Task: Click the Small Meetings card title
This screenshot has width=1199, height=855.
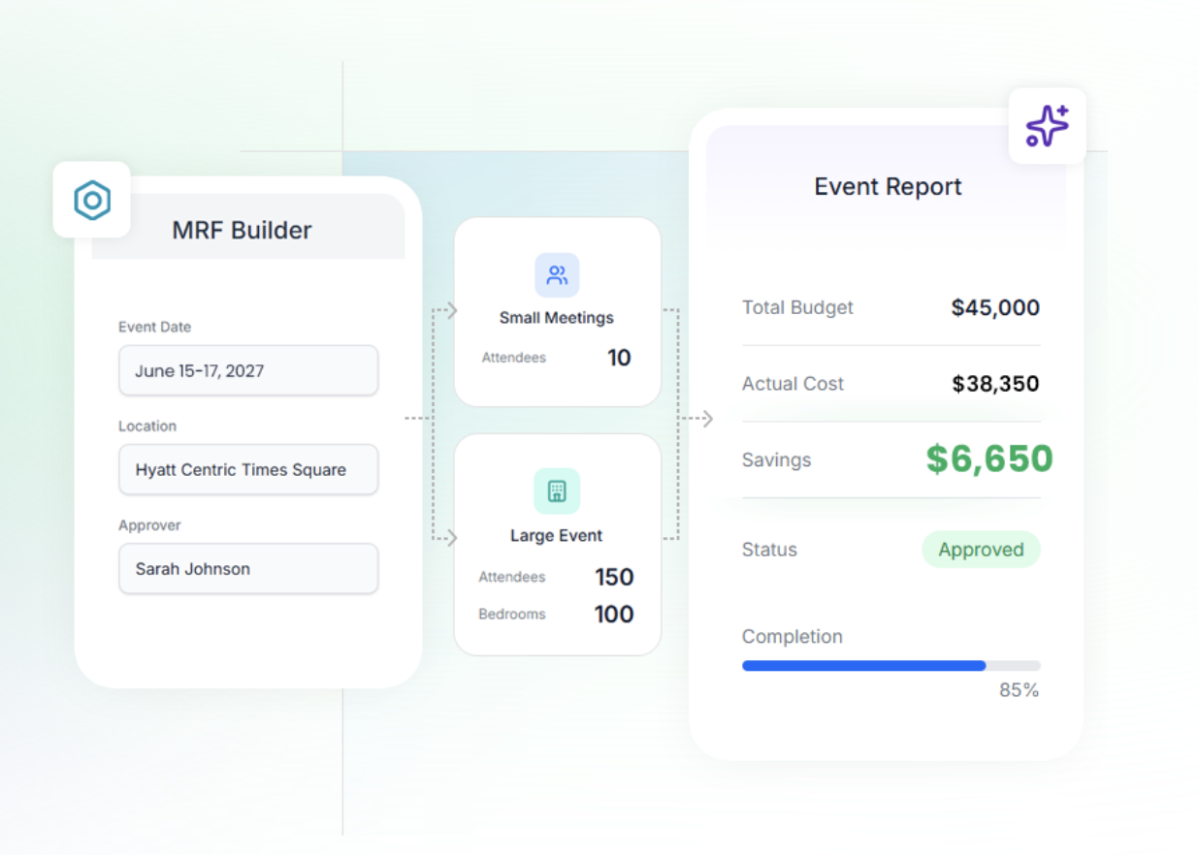Action: [557, 318]
